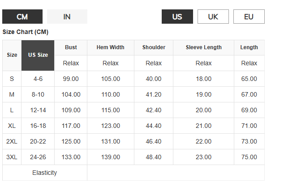Viewport: 284px width, 182px height.
Task: Select the M size row label
Action: point(12,94)
